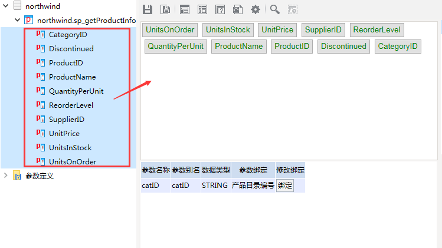442x248 pixels.
Task: Click the 绑定 button for catID
Action: coord(284,186)
